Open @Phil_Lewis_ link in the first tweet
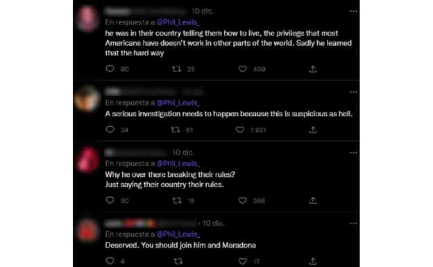 coord(178,22)
